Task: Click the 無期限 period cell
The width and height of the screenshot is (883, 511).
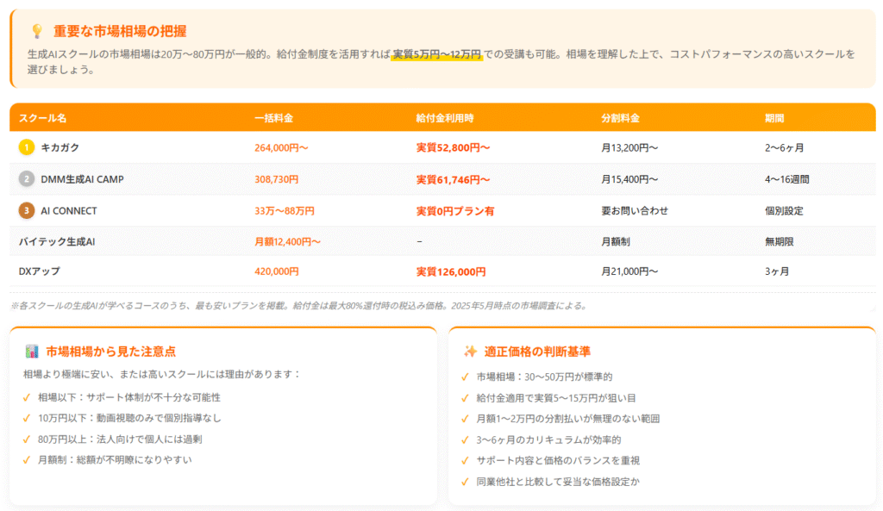Action: click(780, 241)
